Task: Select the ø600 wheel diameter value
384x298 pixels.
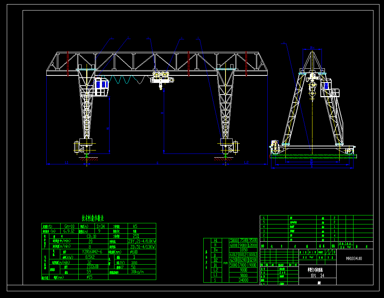Action: click(x=134, y=252)
